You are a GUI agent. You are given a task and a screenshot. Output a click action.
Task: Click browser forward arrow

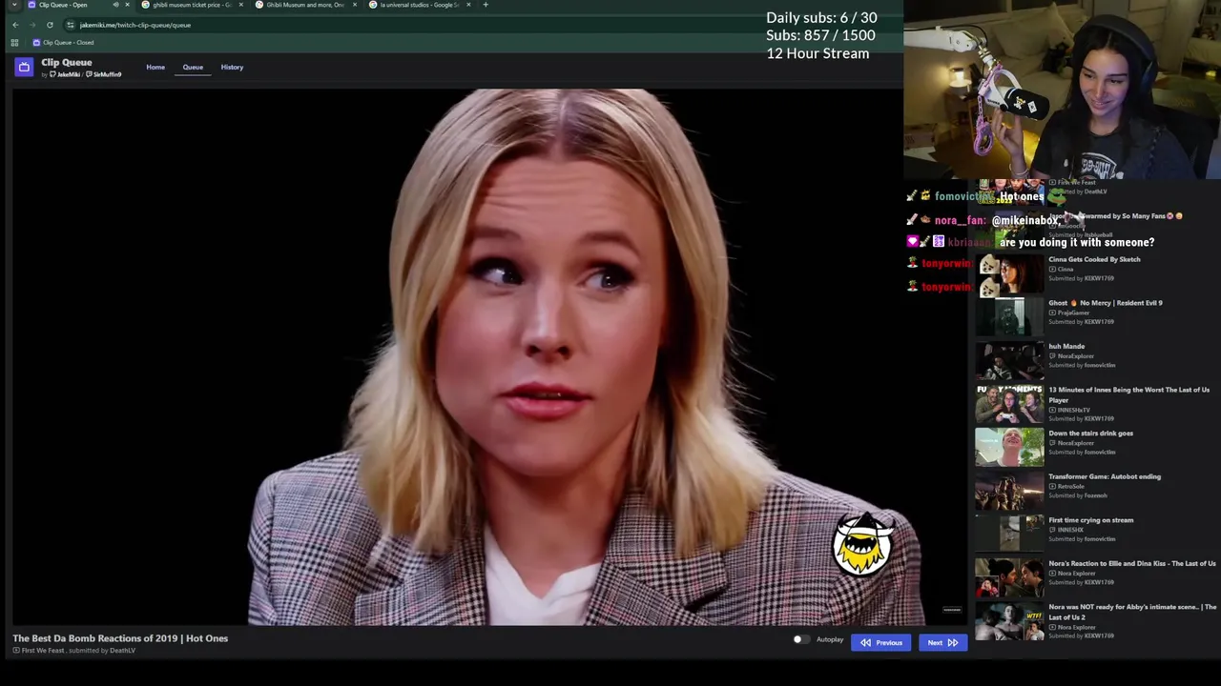[32, 25]
